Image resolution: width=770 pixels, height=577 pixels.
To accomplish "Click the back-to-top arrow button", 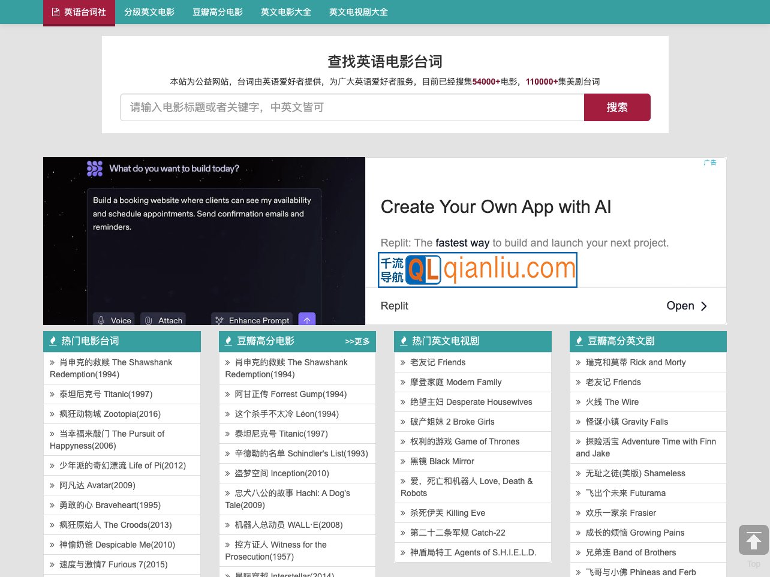I will (x=753, y=539).
